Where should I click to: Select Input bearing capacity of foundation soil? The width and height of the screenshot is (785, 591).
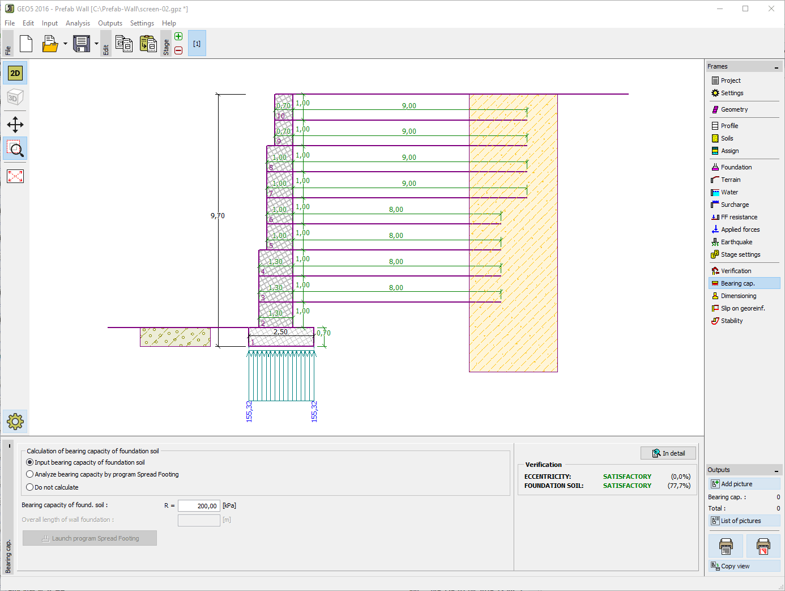[86, 462]
